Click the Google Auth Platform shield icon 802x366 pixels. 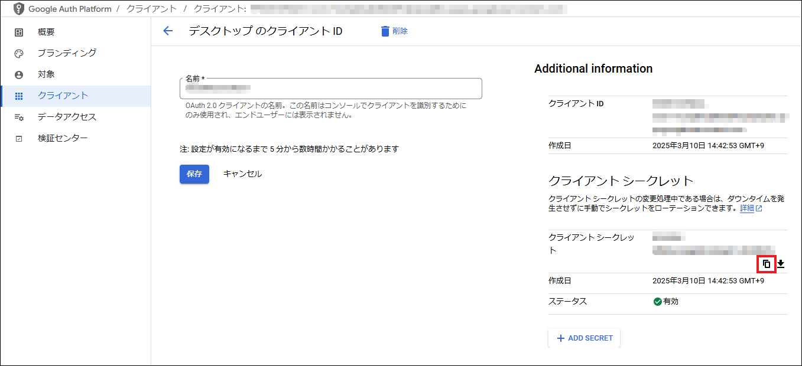click(x=19, y=9)
